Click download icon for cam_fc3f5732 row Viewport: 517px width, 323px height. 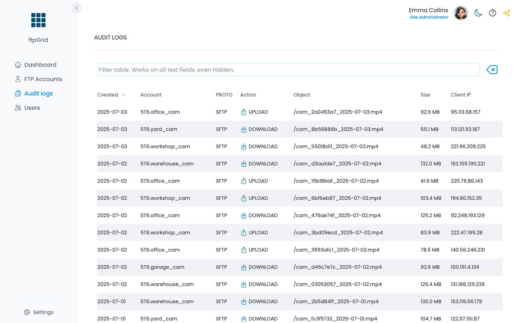(x=244, y=319)
